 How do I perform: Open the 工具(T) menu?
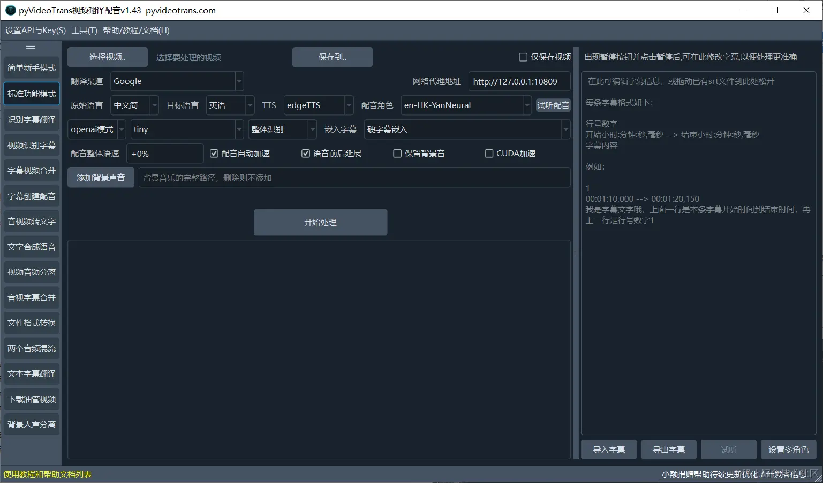84,30
